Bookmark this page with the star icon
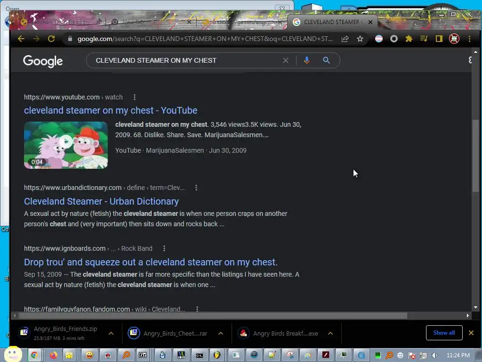 click(360, 39)
